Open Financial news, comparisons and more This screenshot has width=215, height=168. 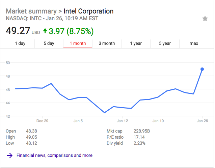coord(54,156)
